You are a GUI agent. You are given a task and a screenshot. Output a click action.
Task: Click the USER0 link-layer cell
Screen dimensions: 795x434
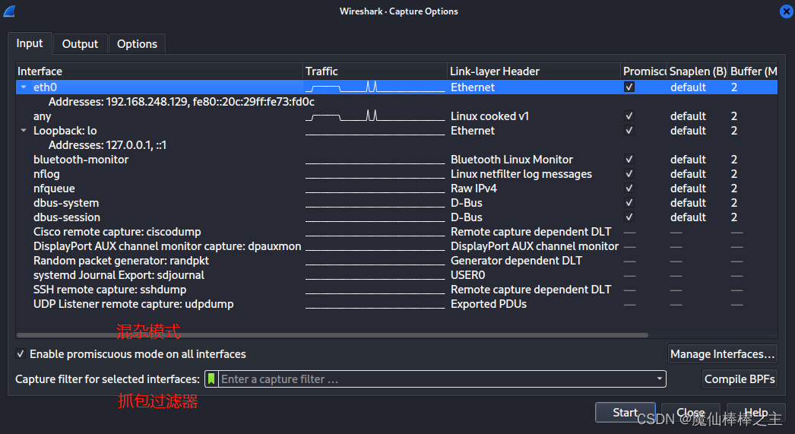click(x=468, y=275)
